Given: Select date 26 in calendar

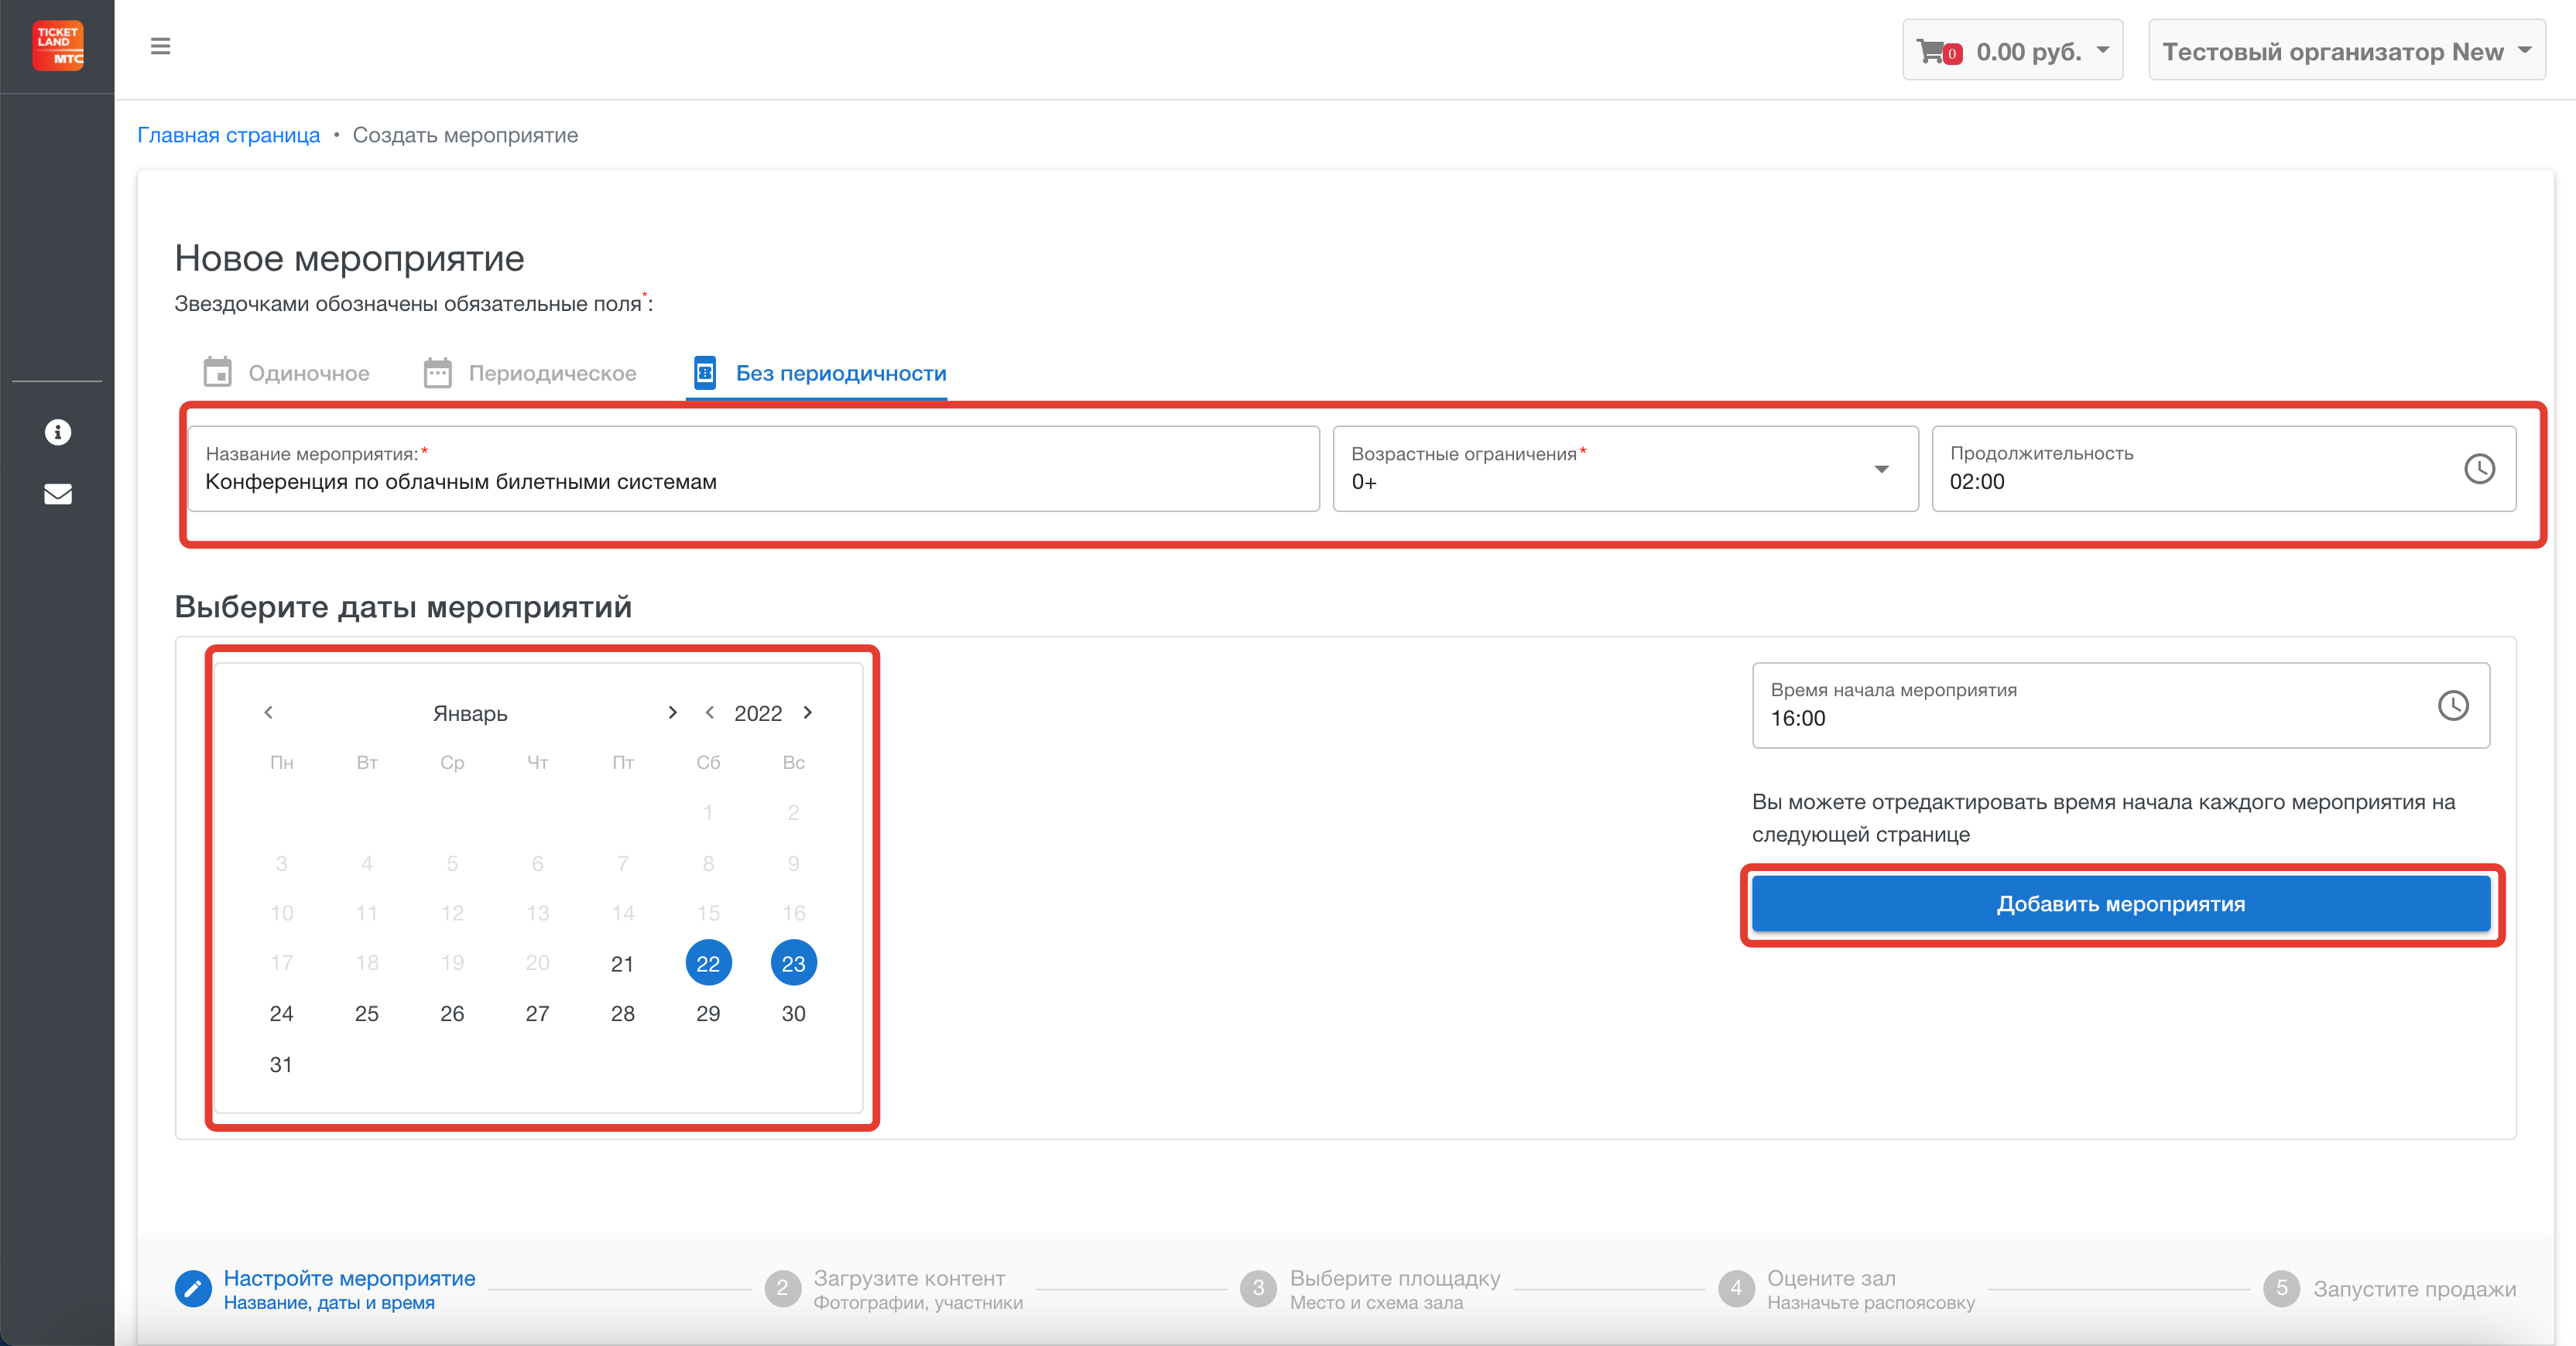Looking at the screenshot, I should click(452, 1013).
